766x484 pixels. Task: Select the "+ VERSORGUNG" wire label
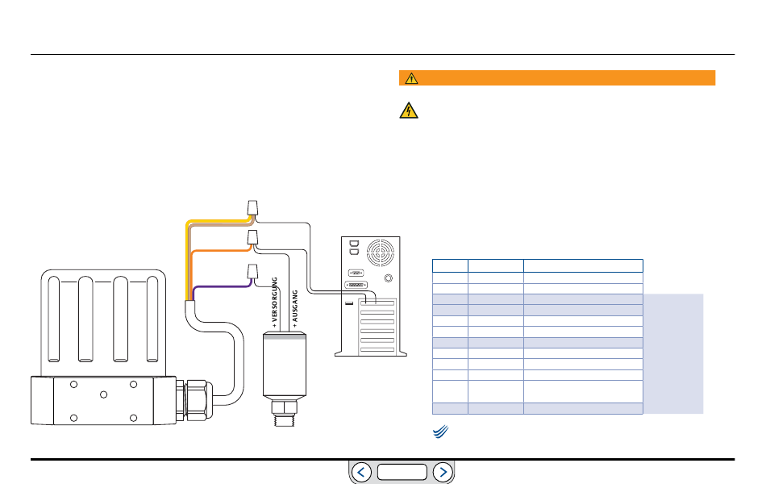[274, 302]
